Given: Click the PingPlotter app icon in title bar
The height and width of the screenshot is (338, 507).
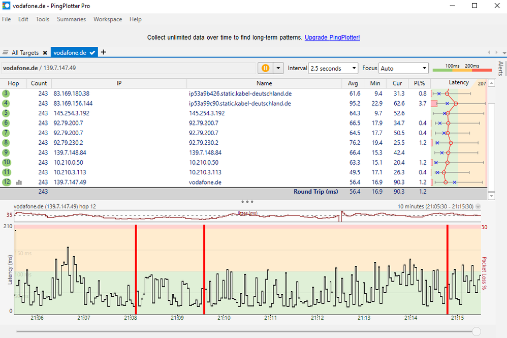Looking at the screenshot, I should (6, 6).
